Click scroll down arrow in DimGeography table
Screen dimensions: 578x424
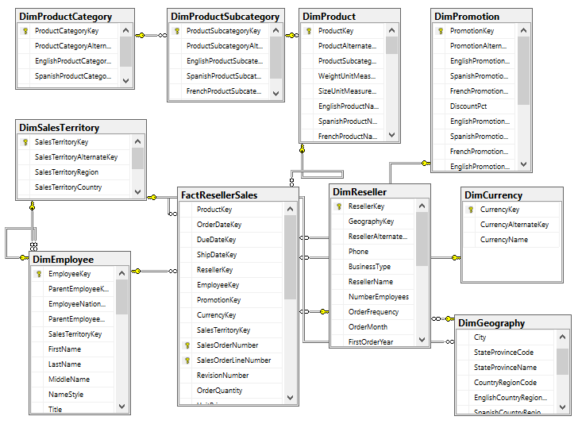pyautogui.click(x=562, y=407)
